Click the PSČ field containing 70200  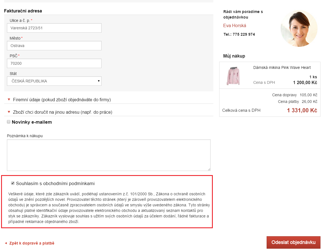[x=54, y=63]
